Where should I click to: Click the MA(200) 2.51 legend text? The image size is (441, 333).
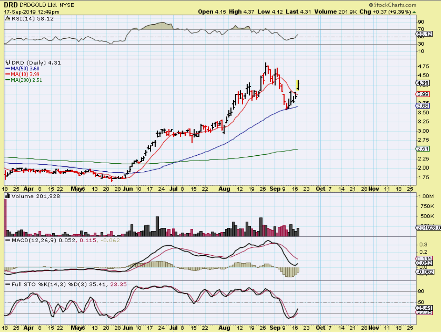26,80
